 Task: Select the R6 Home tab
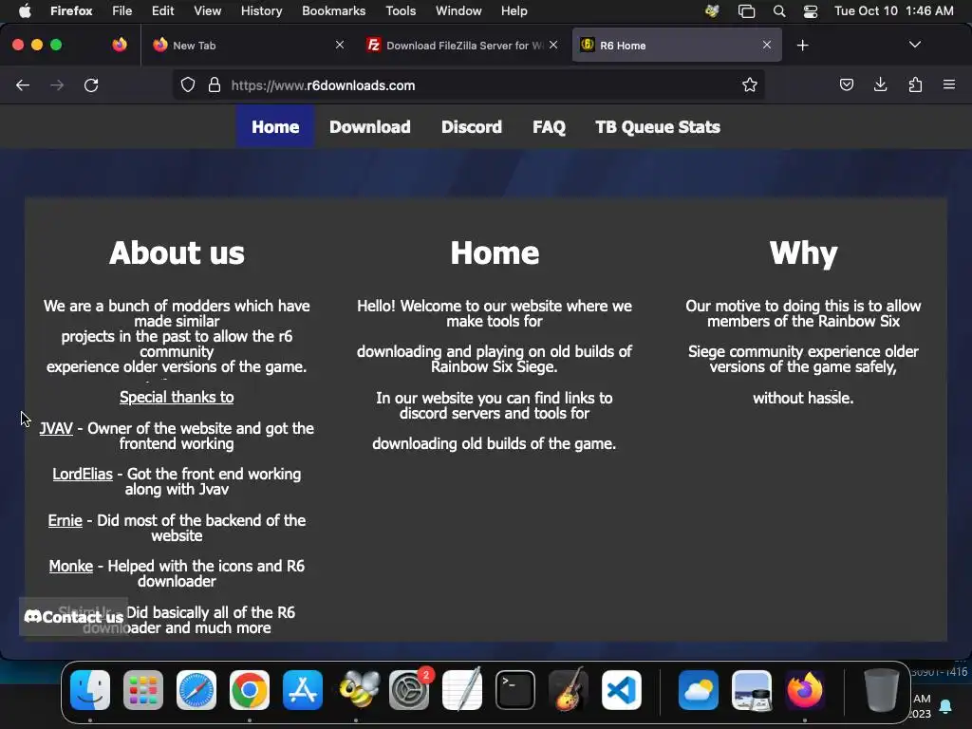(676, 46)
